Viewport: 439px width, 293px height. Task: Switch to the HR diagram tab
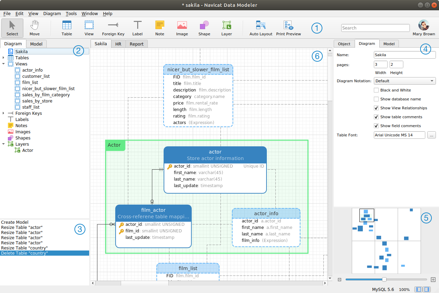[118, 44]
